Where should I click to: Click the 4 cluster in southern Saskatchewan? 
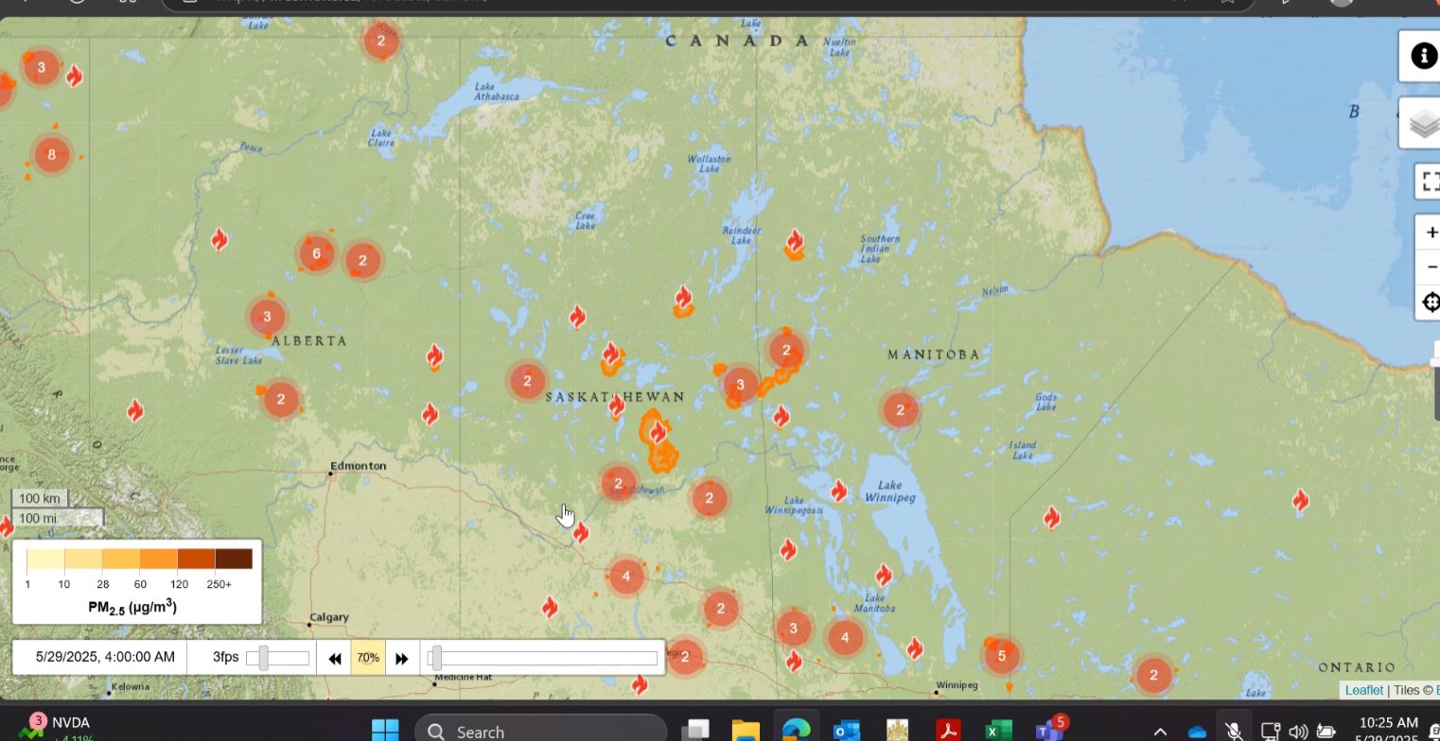625,576
